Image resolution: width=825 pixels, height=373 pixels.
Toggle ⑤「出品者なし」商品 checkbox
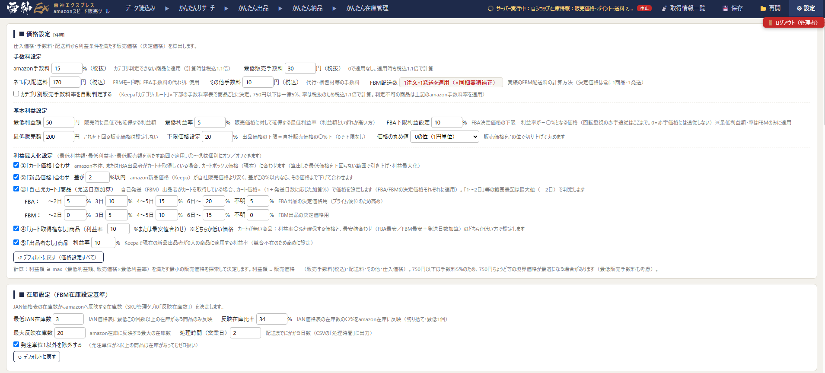(x=16, y=242)
